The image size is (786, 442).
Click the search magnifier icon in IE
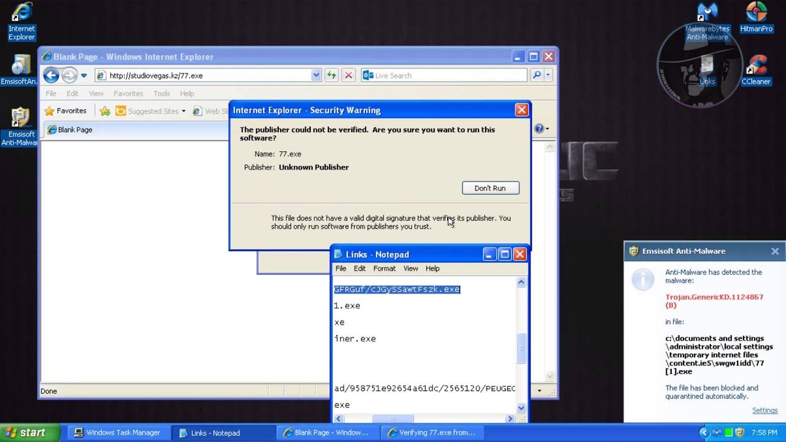click(537, 76)
